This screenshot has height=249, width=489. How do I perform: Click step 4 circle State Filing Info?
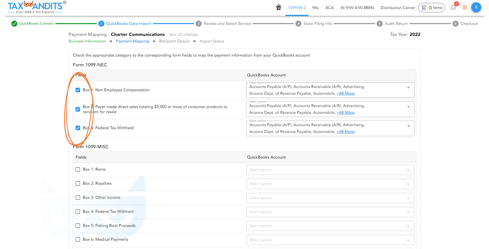coord(298,24)
